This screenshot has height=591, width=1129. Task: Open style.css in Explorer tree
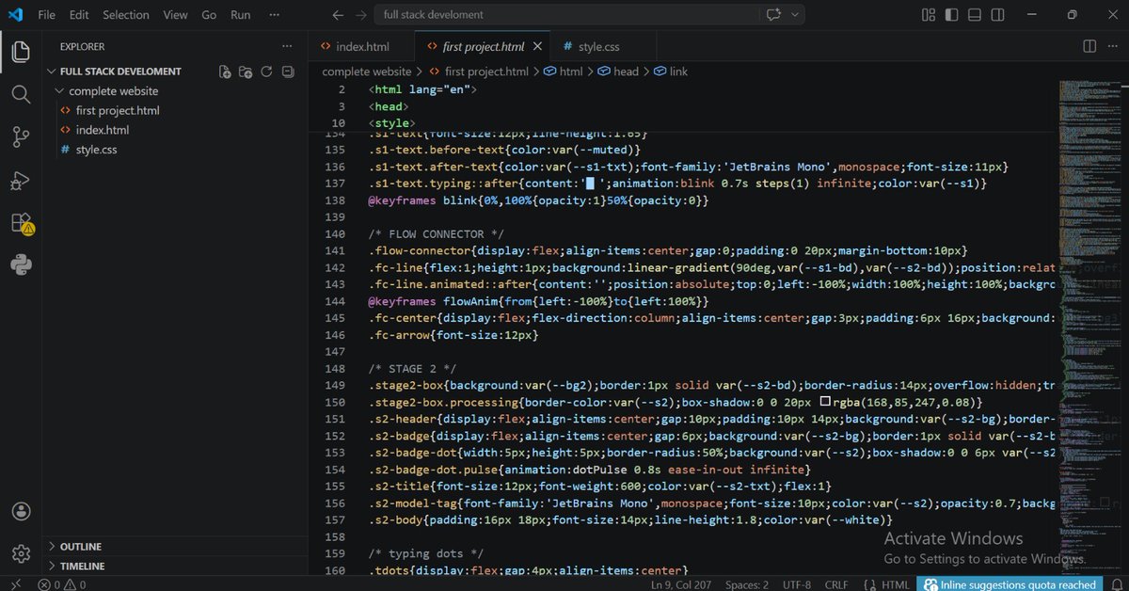pos(96,151)
